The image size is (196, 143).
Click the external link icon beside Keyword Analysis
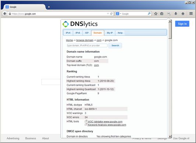coord(86,124)
